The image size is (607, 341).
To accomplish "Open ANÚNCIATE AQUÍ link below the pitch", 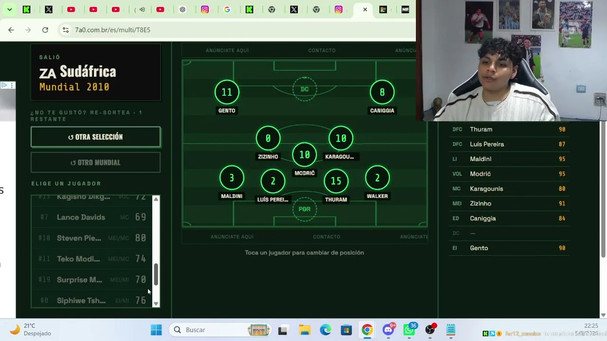I will (x=232, y=237).
